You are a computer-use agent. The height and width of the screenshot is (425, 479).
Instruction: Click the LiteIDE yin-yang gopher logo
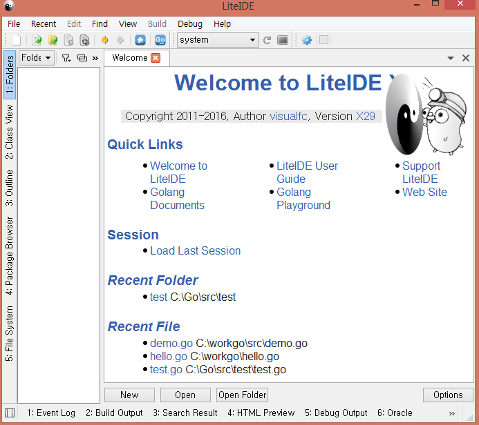[x=426, y=115]
